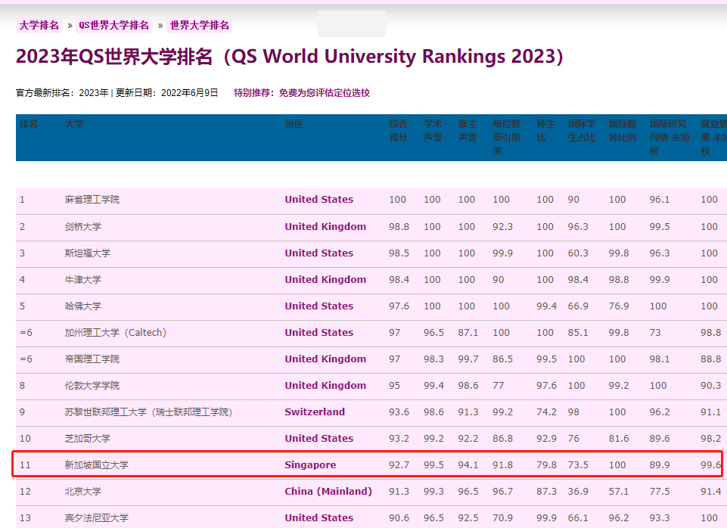
Task: Open the Switzerland region link
Action: pos(315,412)
